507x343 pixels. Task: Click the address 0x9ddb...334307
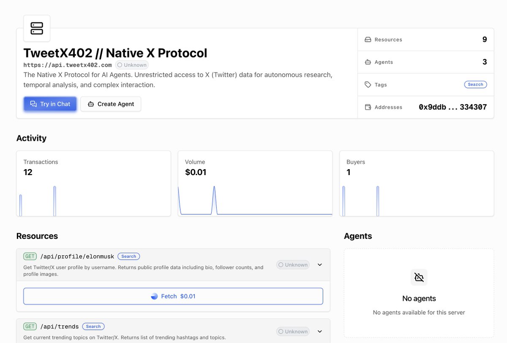pyautogui.click(x=452, y=107)
